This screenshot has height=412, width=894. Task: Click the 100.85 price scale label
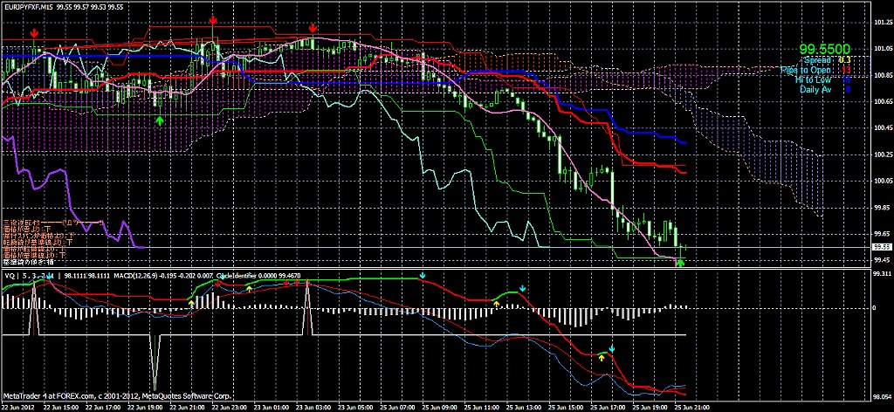point(882,75)
